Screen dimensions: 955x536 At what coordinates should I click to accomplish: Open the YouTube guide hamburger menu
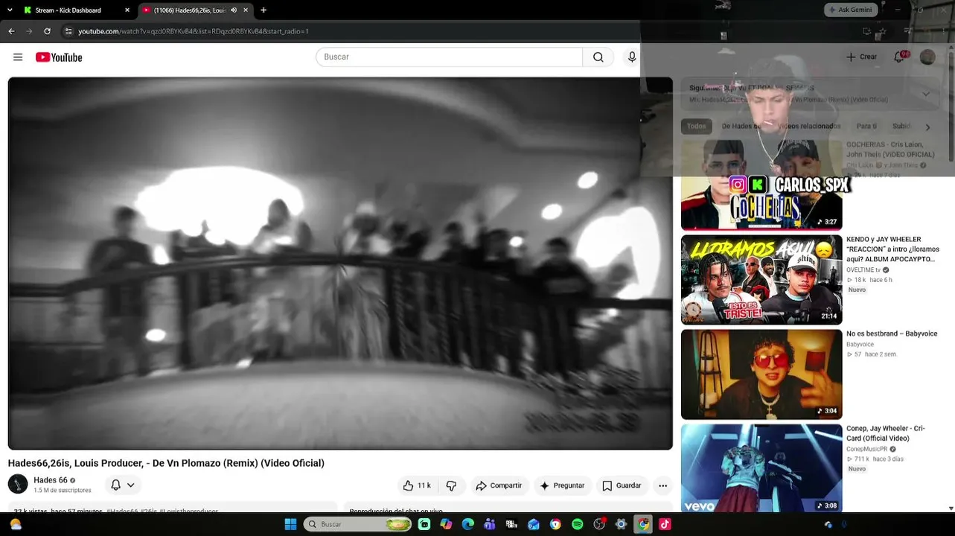[18, 57]
